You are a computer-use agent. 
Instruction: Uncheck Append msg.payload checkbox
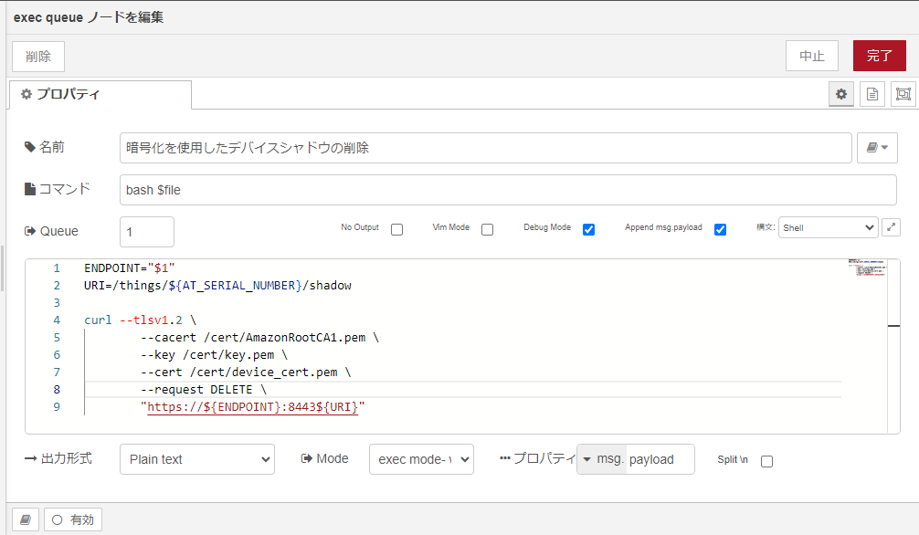click(x=721, y=229)
